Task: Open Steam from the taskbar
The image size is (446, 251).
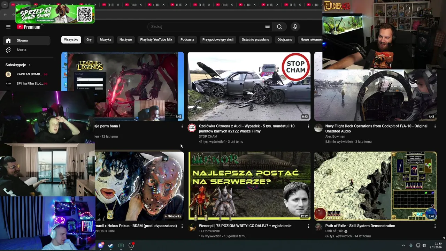Action: coord(110,245)
